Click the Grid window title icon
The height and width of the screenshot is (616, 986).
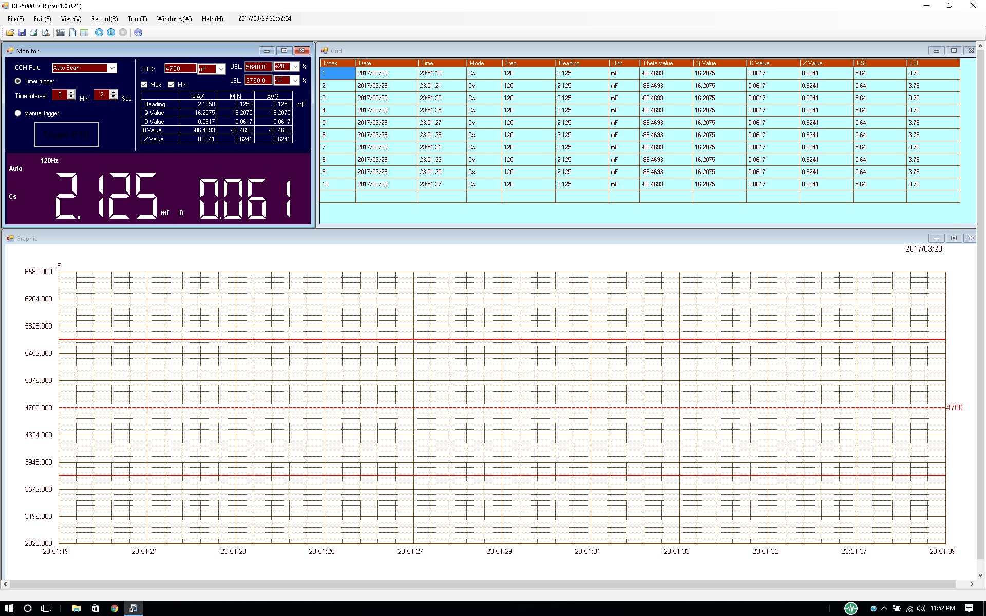325,51
